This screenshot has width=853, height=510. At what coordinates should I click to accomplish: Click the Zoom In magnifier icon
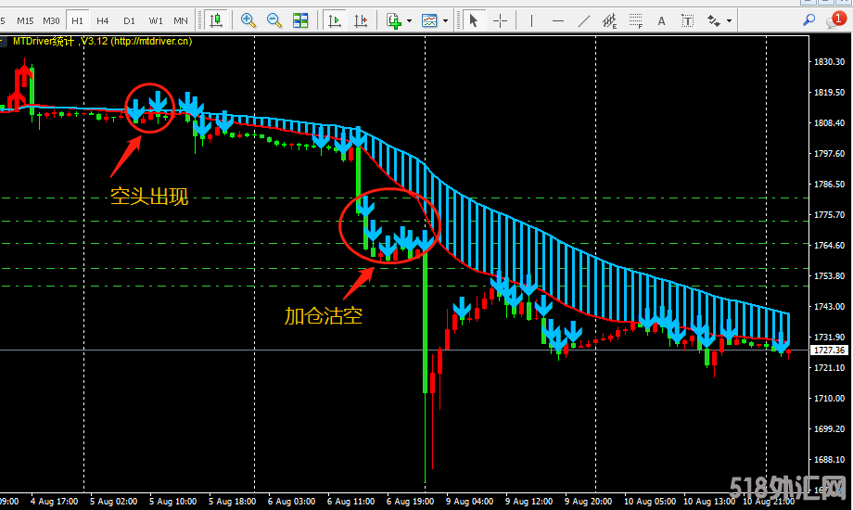click(x=248, y=20)
